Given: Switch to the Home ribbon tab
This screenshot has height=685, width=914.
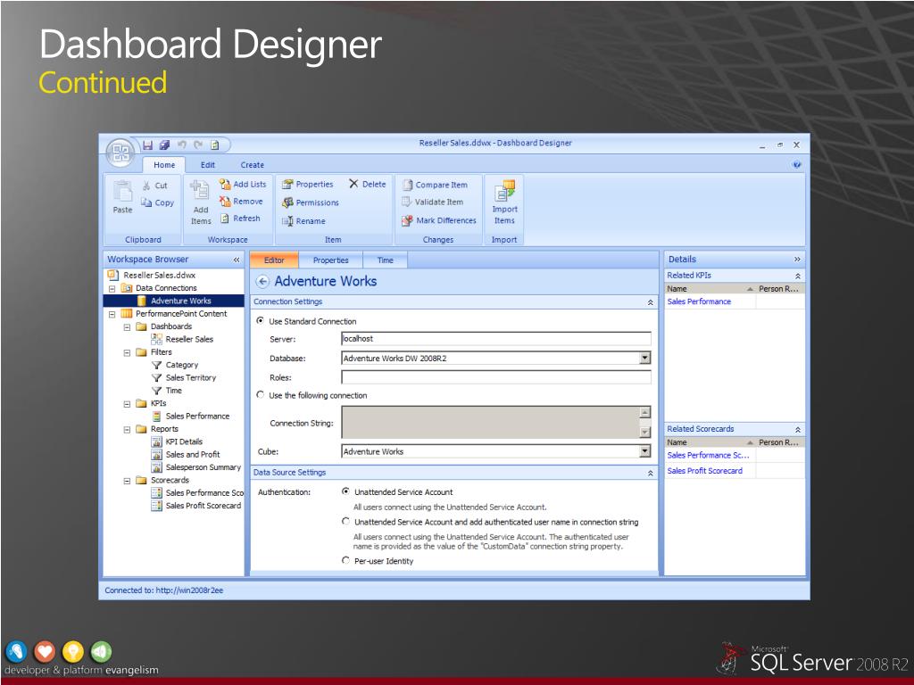Looking at the screenshot, I should pyautogui.click(x=164, y=165).
